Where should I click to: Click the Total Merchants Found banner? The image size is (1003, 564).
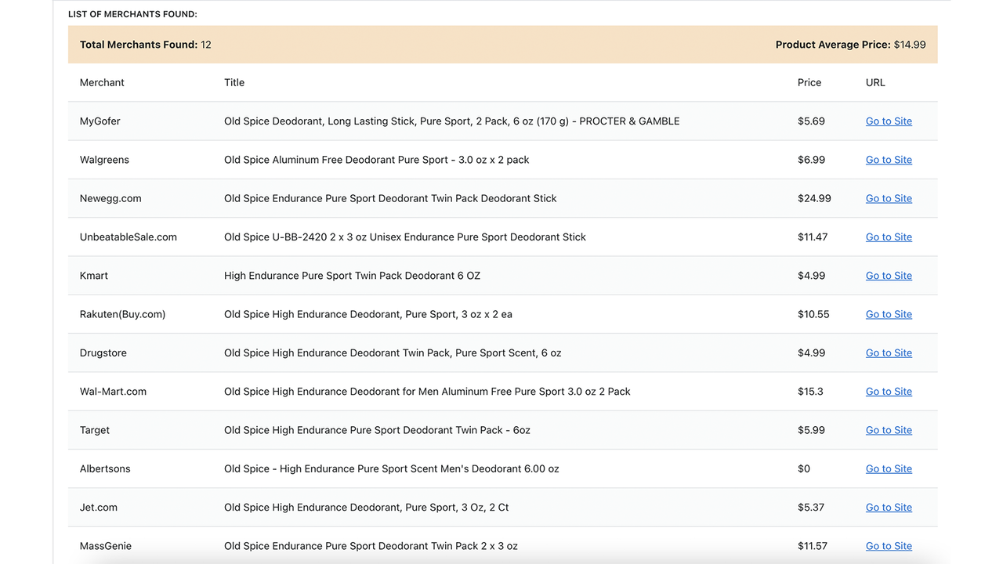pyautogui.click(x=145, y=45)
